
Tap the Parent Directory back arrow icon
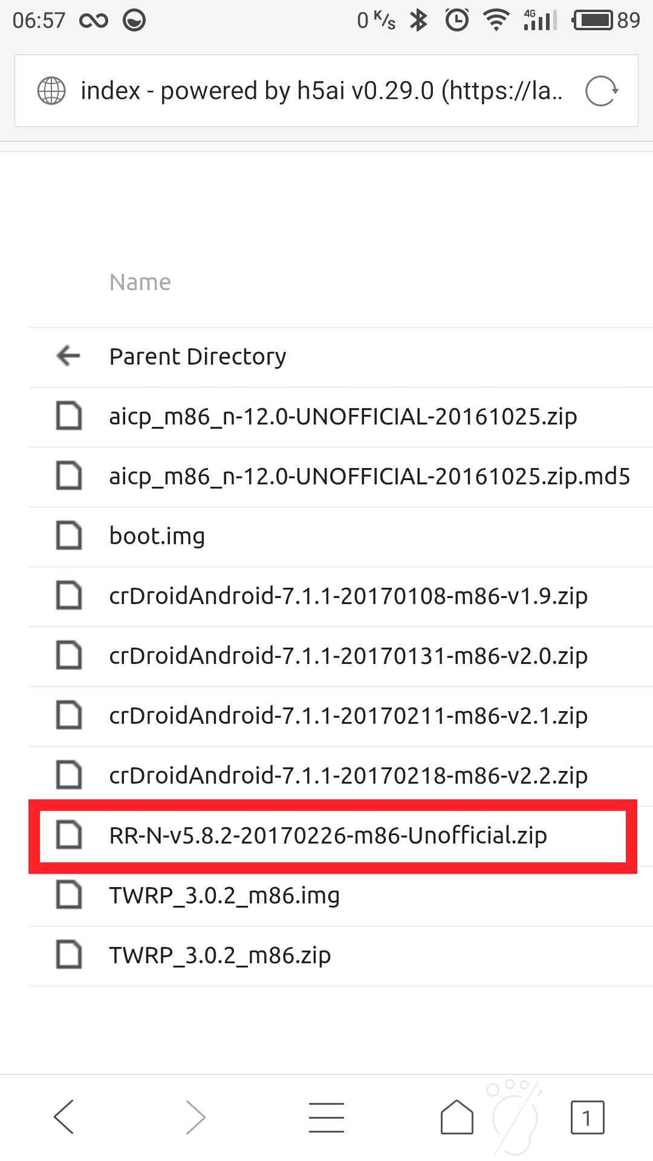(x=68, y=356)
